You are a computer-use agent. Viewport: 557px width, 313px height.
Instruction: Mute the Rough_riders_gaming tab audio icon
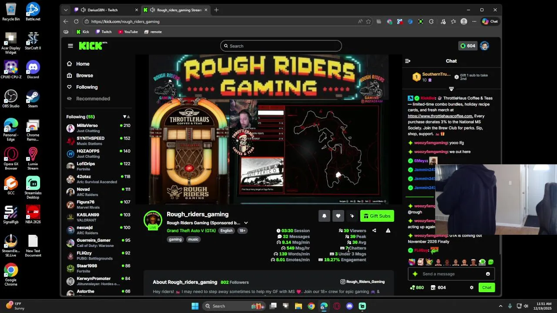click(x=152, y=10)
